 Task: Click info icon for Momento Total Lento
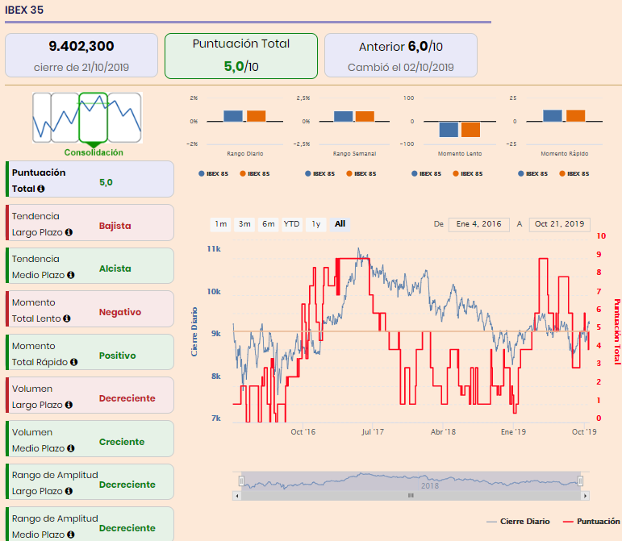(67, 318)
